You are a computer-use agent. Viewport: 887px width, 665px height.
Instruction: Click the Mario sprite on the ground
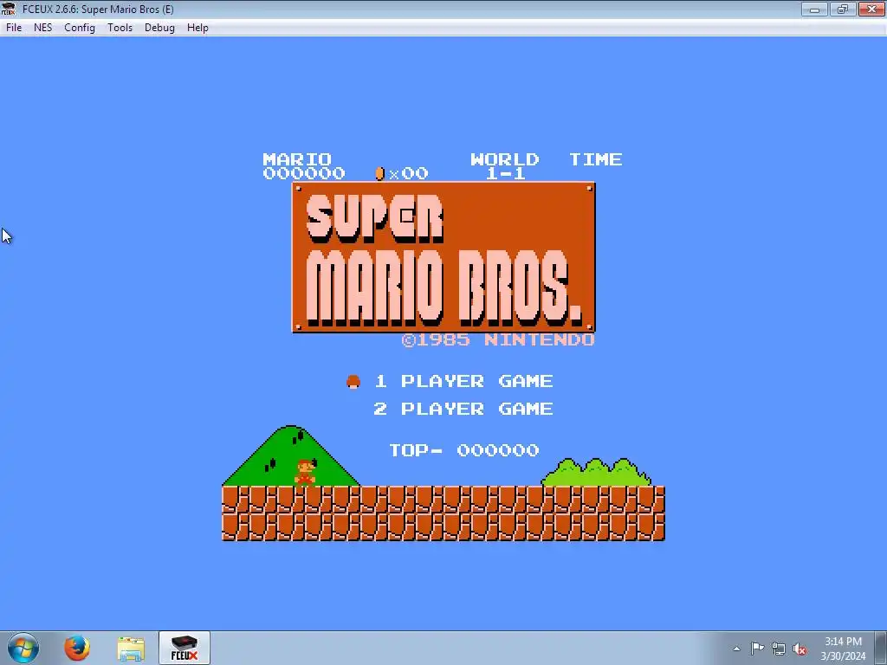pyautogui.click(x=305, y=473)
